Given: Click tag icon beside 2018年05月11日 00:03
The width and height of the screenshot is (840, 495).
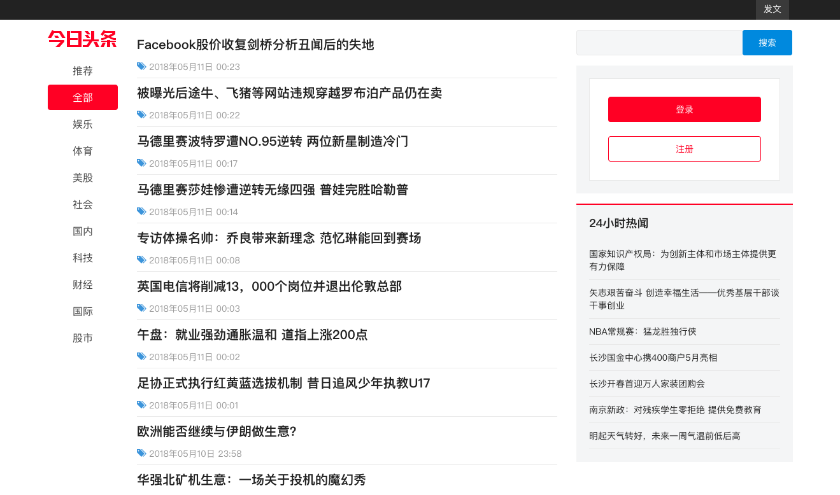Looking at the screenshot, I should click(x=141, y=308).
